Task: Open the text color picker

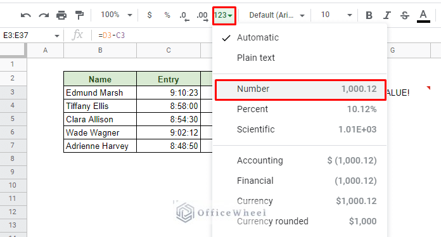Action: click(423, 16)
